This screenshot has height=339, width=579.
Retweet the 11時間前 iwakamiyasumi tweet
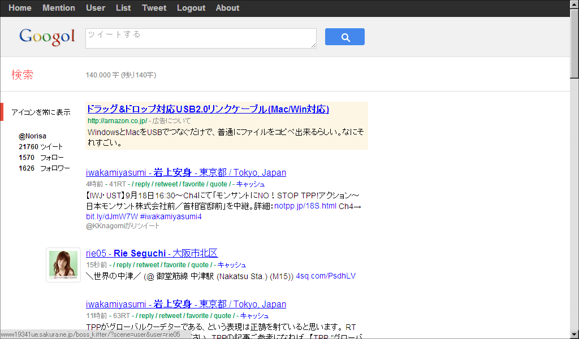coord(170,315)
